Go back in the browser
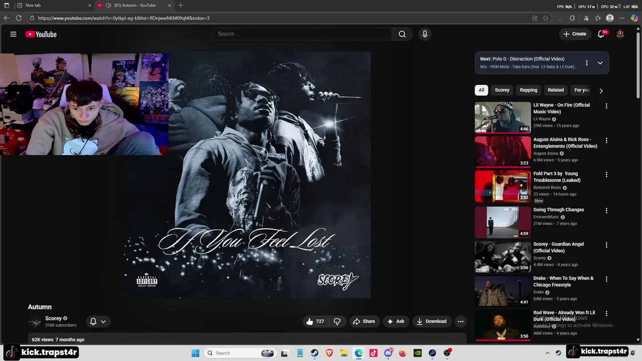This screenshot has height=361, width=642. (7, 18)
